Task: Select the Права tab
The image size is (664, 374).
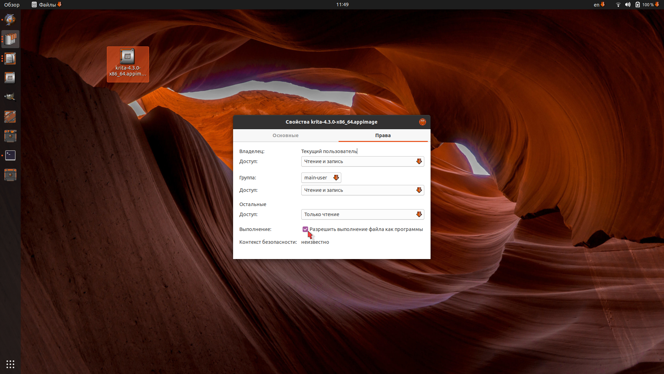Action: (383, 135)
